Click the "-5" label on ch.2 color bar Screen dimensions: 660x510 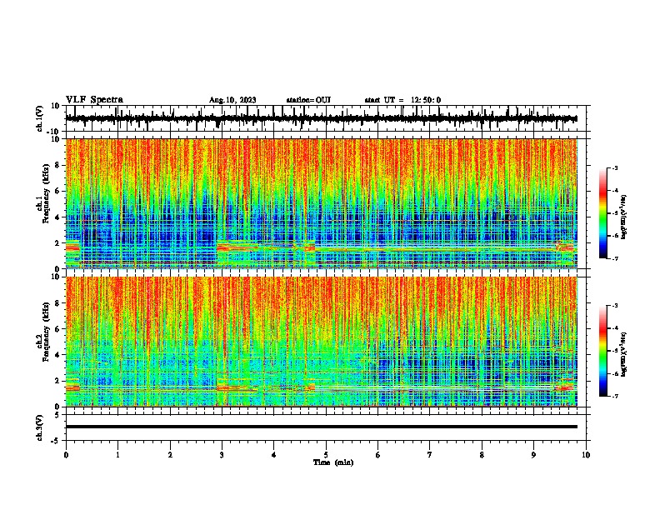[x=615, y=351]
